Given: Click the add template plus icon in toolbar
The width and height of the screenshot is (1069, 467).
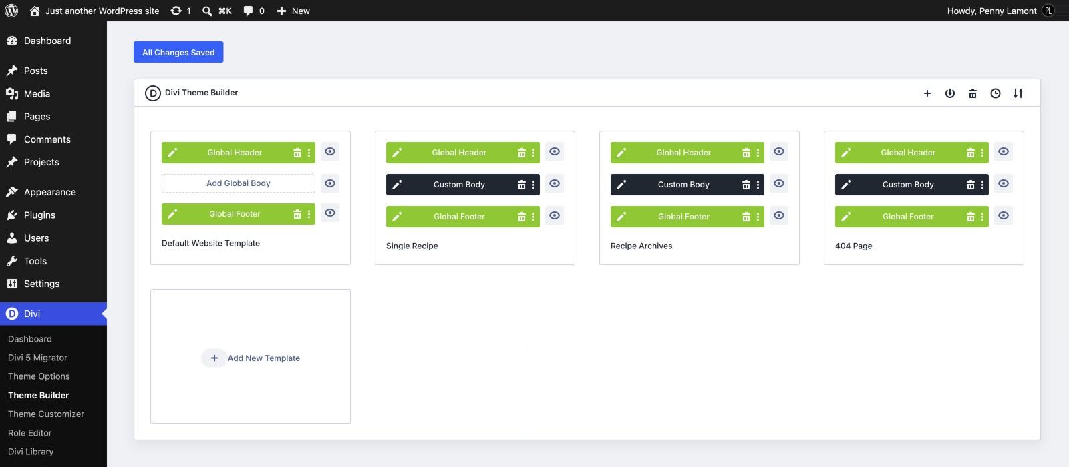Looking at the screenshot, I should coord(927,93).
